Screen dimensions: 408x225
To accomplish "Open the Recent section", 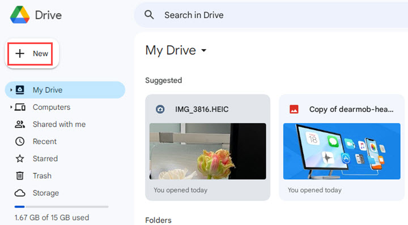I will click(45, 141).
